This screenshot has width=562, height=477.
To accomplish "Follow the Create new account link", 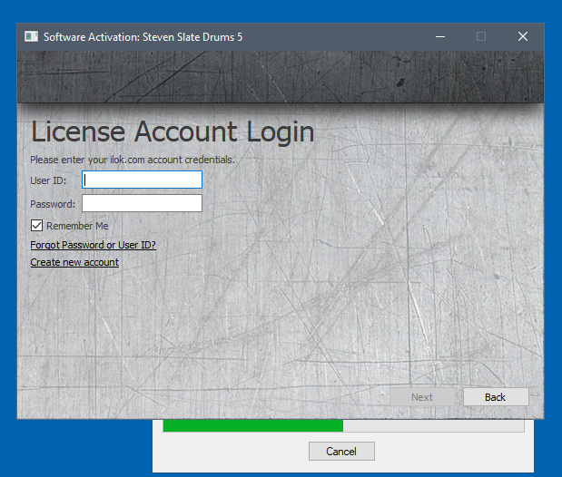I will coord(74,262).
